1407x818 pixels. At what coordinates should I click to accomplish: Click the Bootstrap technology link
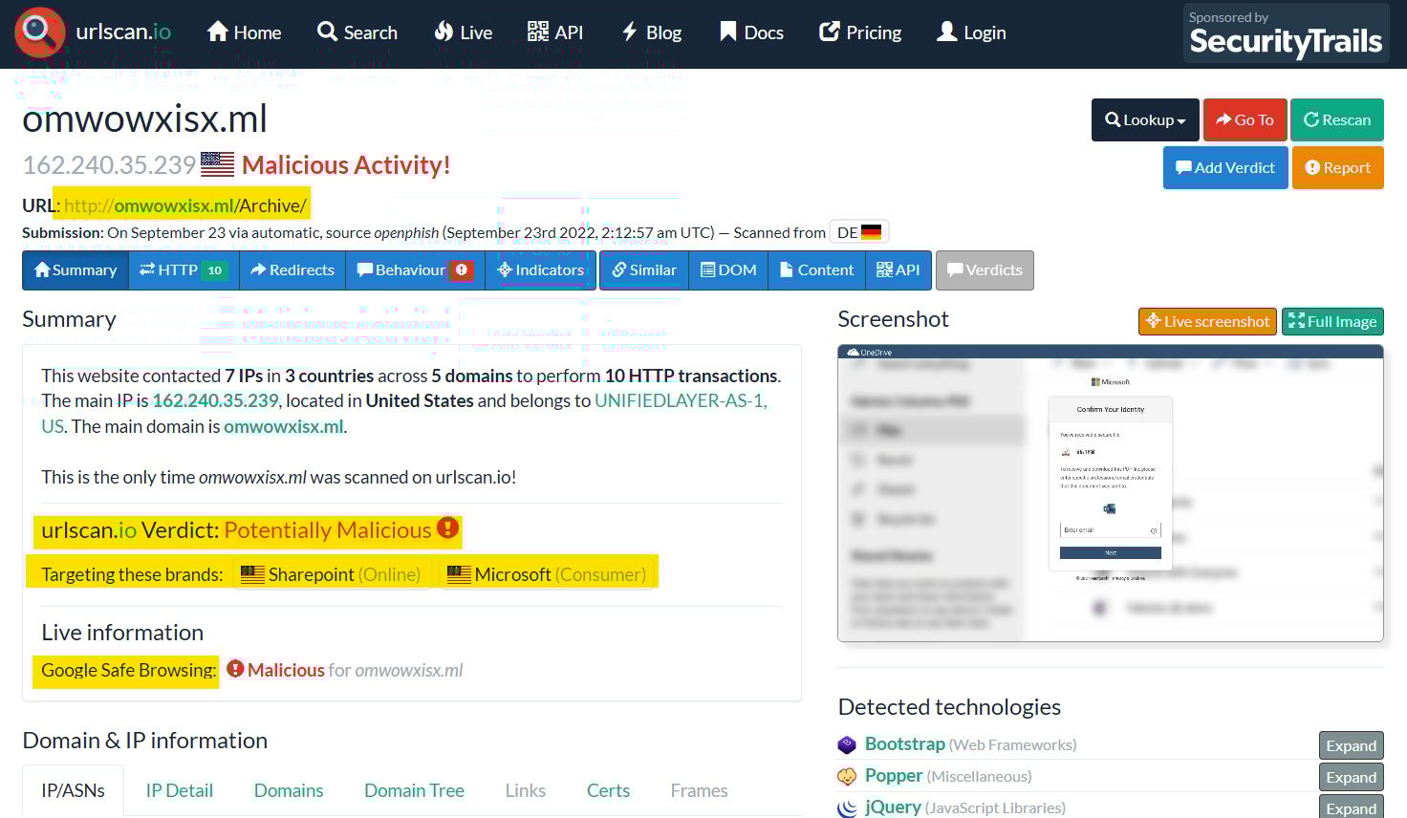[x=905, y=744]
